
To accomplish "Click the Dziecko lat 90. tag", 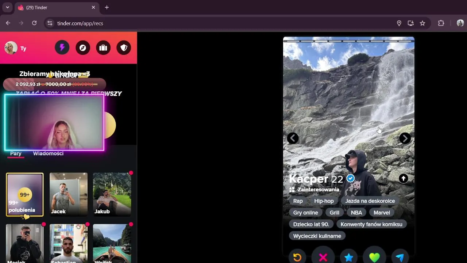I will click(x=311, y=224).
